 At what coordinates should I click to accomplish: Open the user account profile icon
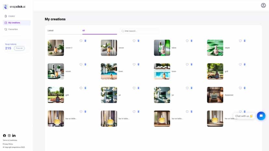[263, 6]
